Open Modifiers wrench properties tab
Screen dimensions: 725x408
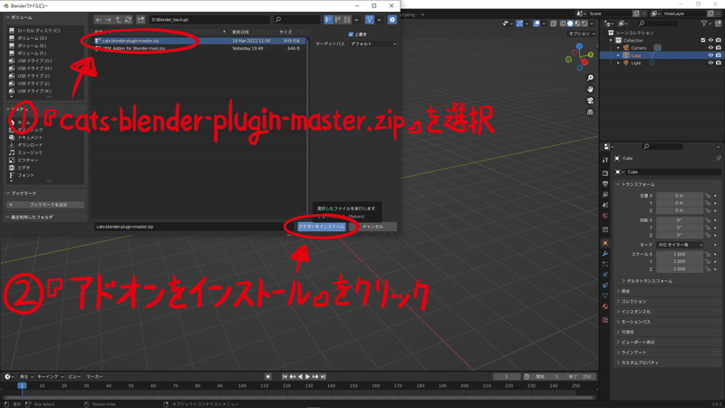pos(605,254)
